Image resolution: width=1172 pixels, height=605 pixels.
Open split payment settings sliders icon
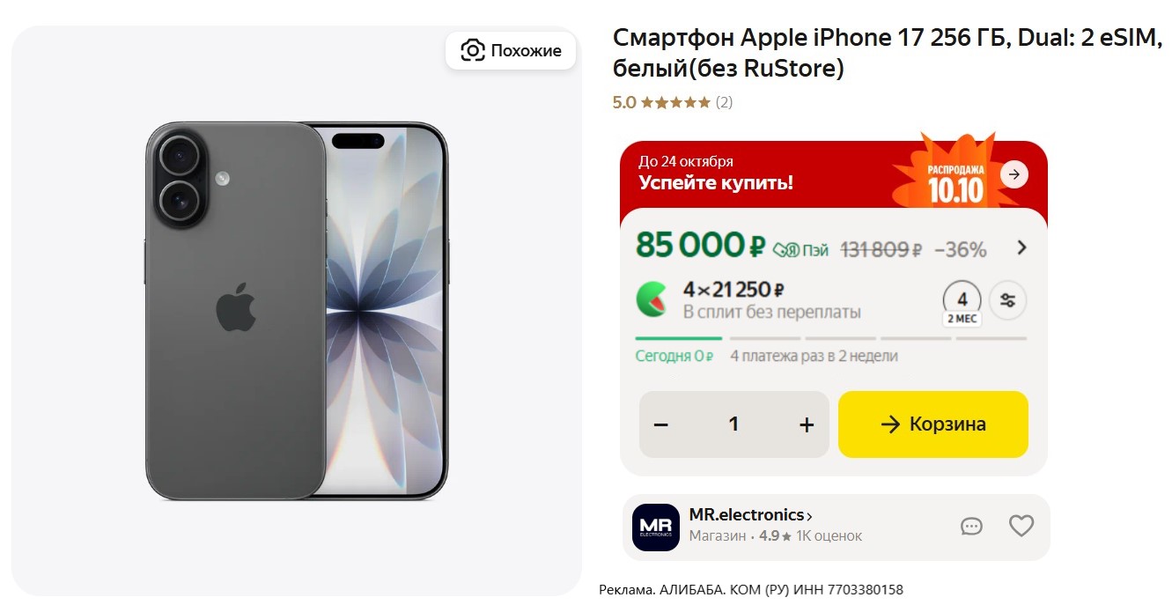click(1007, 300)
